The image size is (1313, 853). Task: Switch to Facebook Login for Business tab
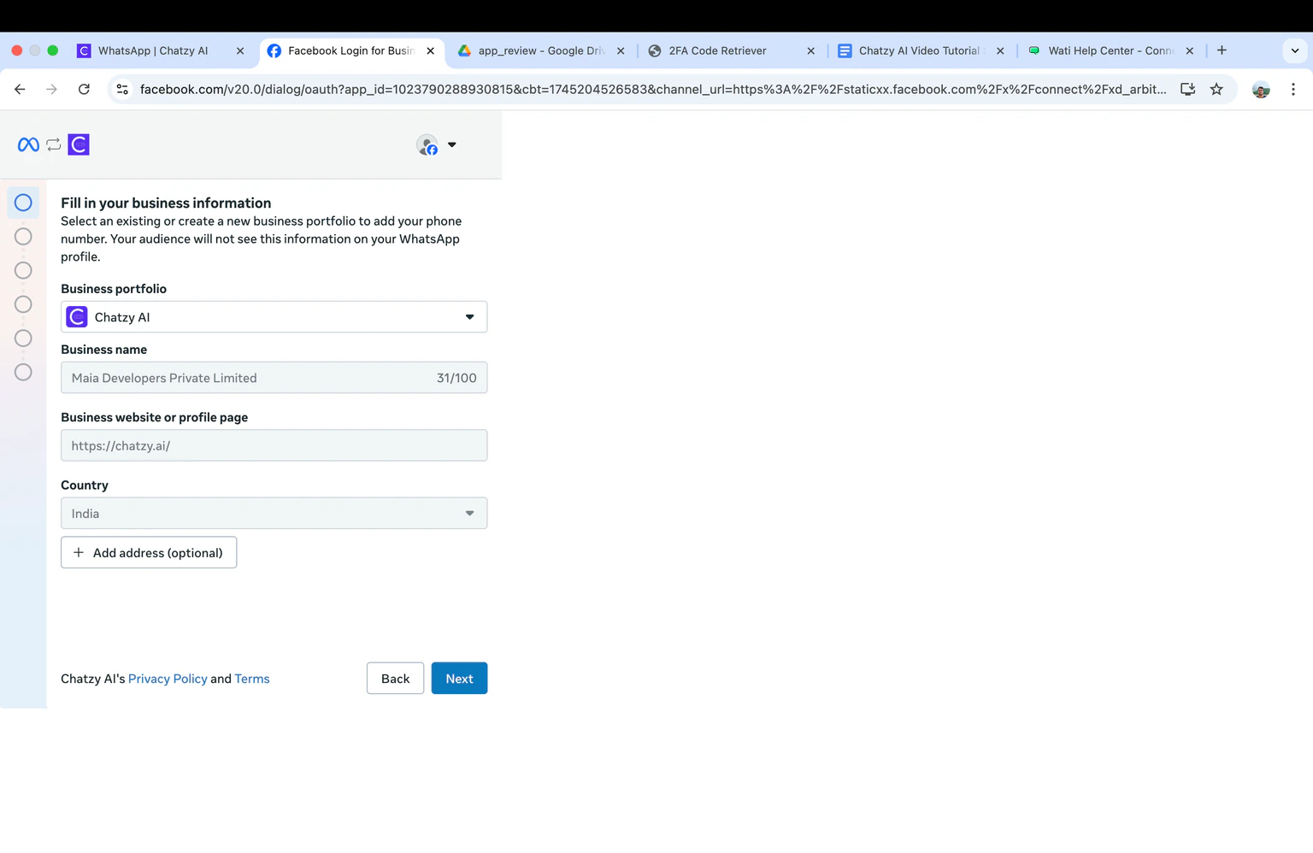coord(351,50)
